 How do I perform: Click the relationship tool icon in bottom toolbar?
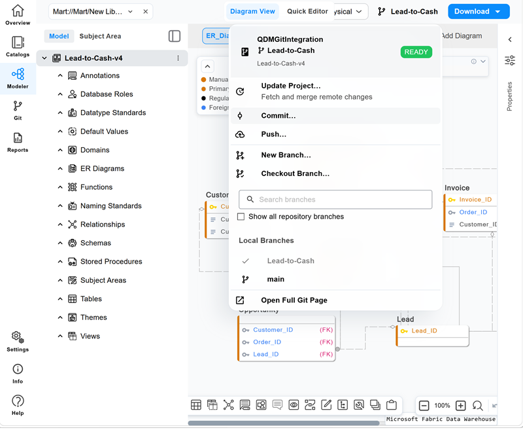(228, 405)
